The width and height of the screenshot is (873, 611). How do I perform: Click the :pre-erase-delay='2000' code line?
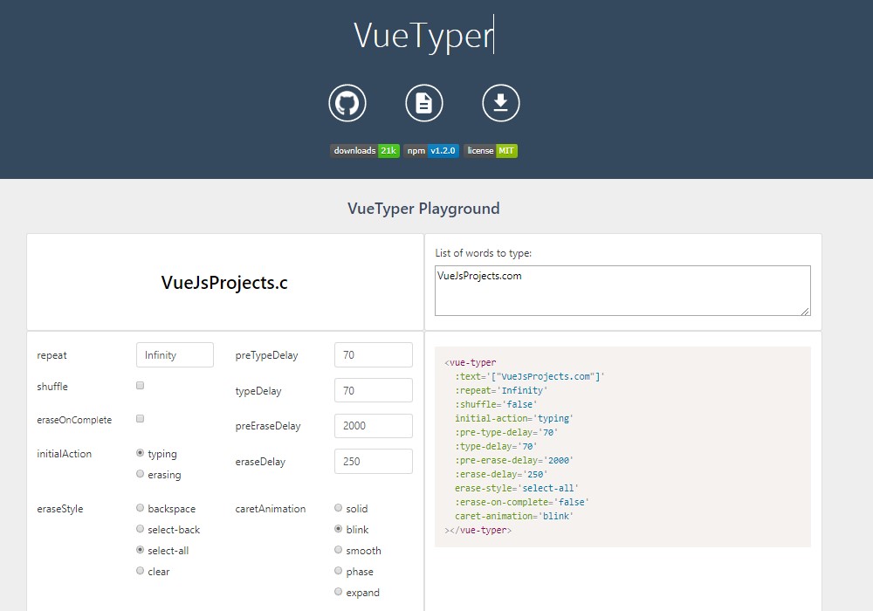[x=514, y=460]
